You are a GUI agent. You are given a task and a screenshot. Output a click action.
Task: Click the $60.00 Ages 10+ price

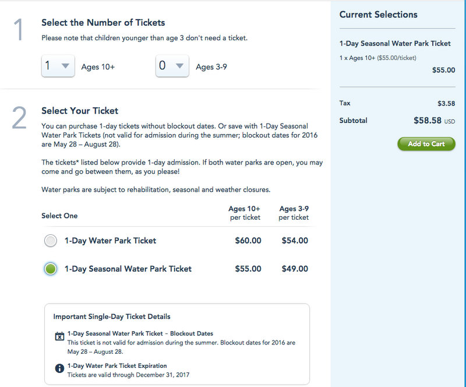[x=248, y=240]
